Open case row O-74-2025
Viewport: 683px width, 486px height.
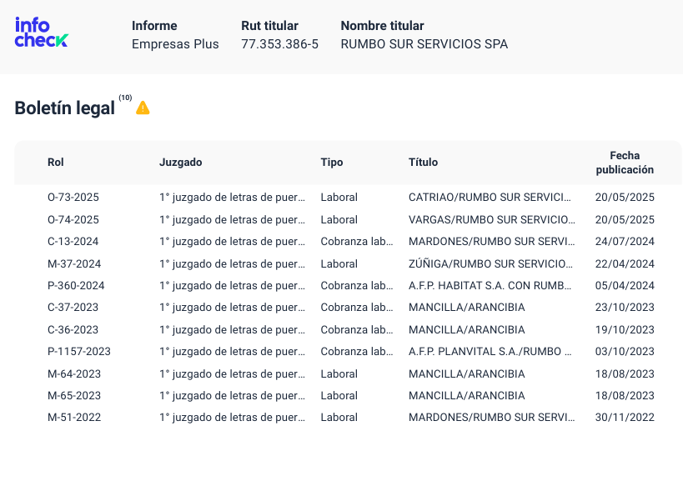tap(348, 219)
